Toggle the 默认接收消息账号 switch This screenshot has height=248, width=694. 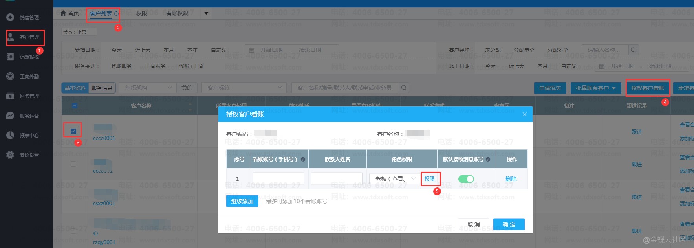click(x=466, y=179)
